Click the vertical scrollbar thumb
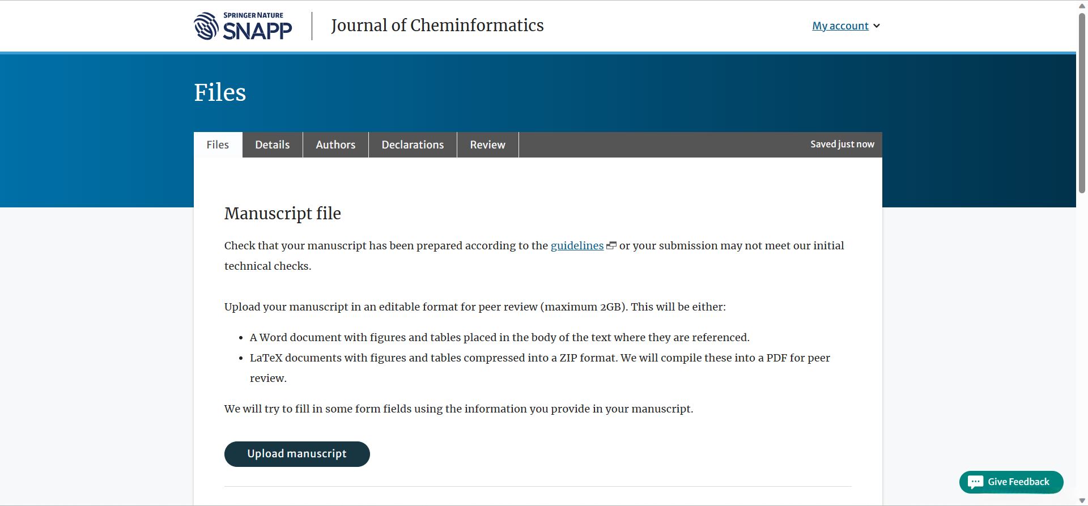 click(x=1082, y=102)
